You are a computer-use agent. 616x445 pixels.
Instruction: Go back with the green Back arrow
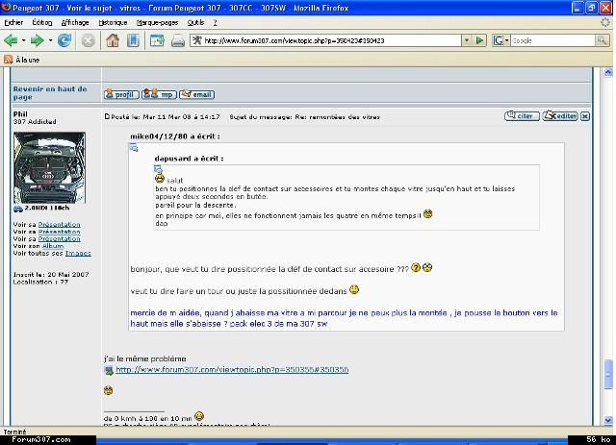click(11, 40)
